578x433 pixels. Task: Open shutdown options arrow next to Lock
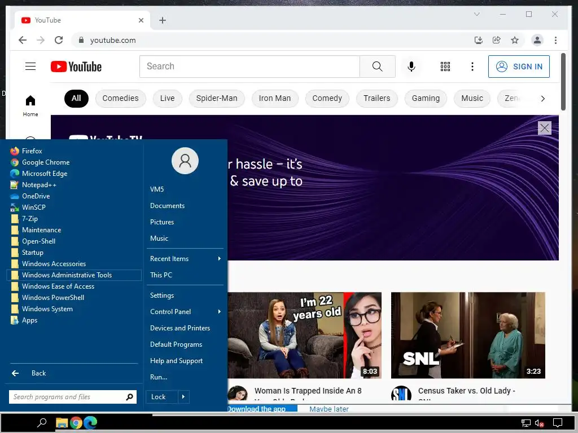pyautogui.click(x=183, y=397)
